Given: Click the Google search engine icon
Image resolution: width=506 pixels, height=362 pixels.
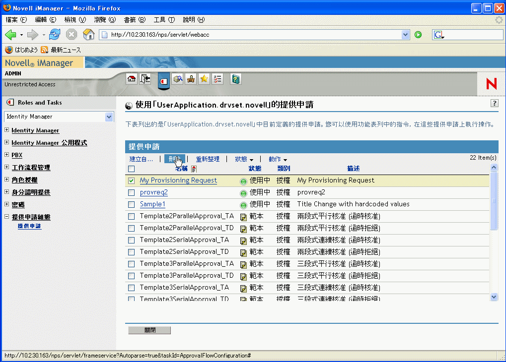Looking at the screenshot, I should pos(438,35).
